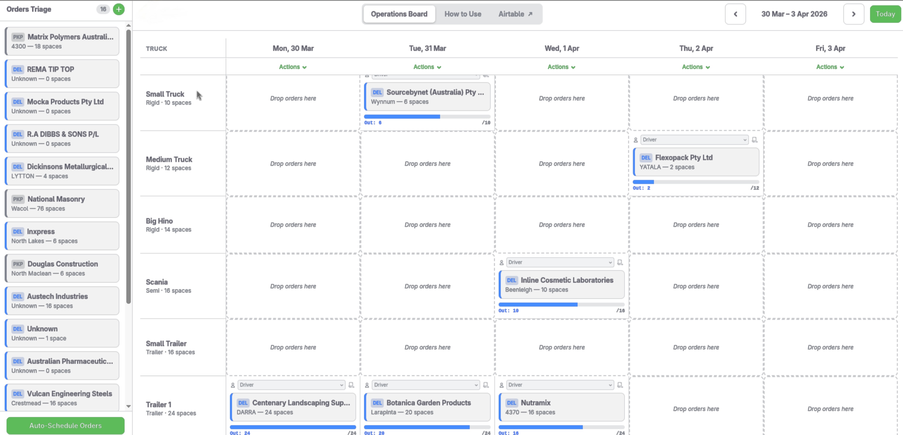Viewport: 903px width, 435px height.
Task: Open Driver dropdown for Scania Wednesday
Action: (x=560, y=262)
